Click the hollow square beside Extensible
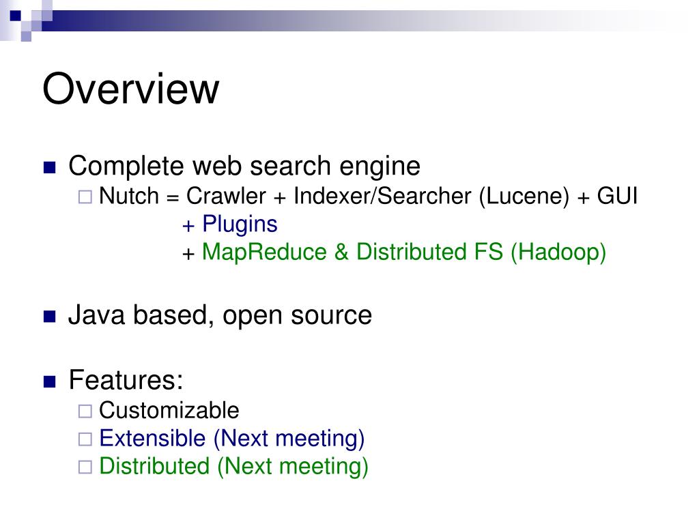 pos(85,439)
